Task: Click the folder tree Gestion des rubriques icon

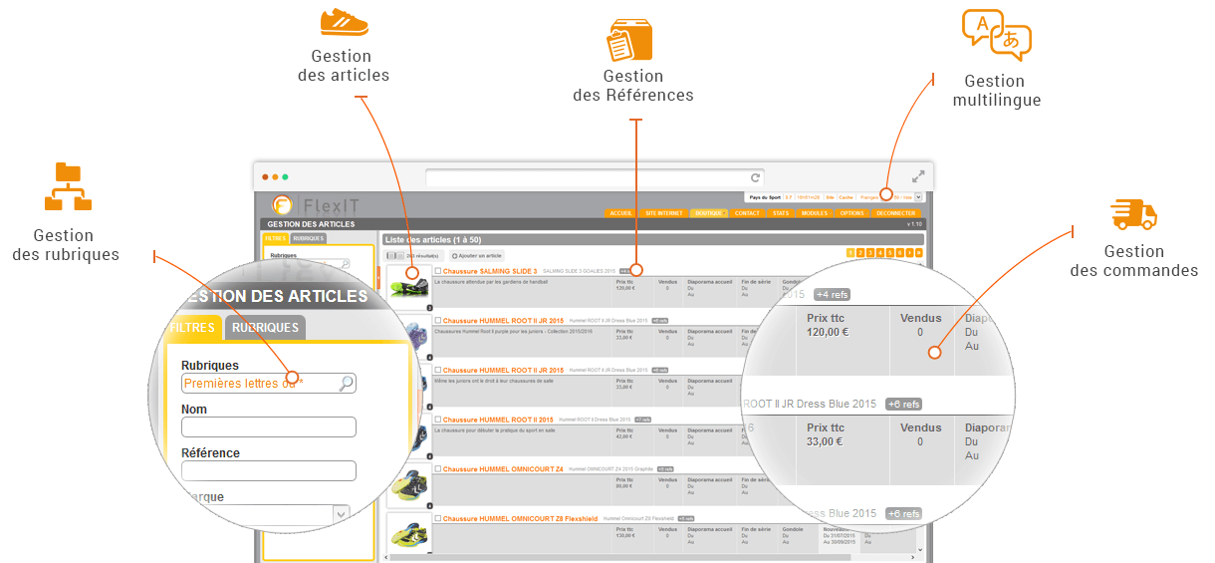Action: (x=68, y=186)
